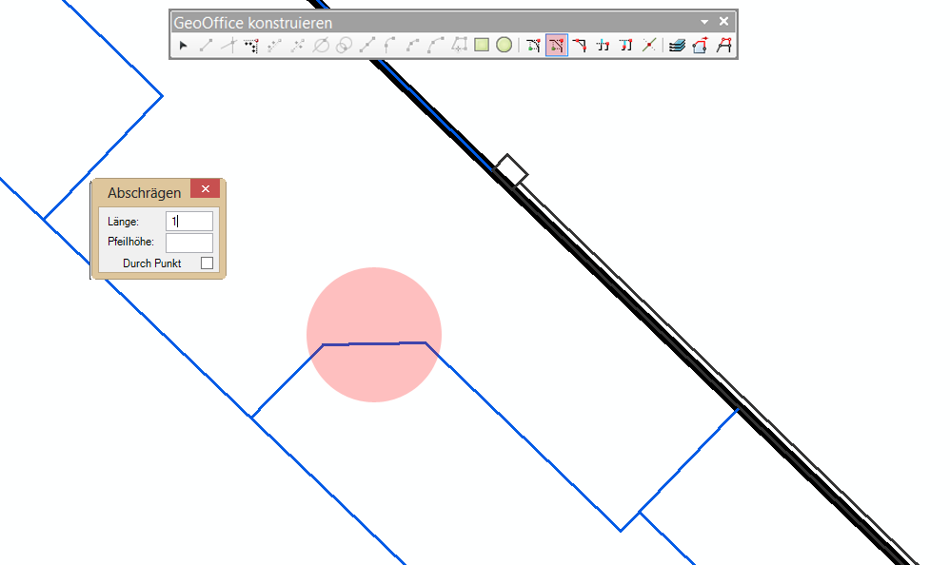950x565 pixels.
Task: Click the small square marker on black line
Action: point(511,169)
